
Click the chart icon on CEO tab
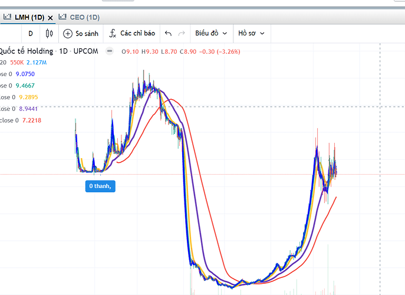62,17
